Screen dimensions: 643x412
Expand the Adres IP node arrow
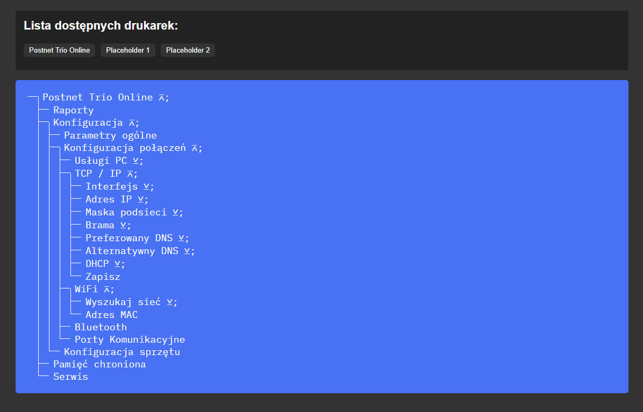point(141,199)
